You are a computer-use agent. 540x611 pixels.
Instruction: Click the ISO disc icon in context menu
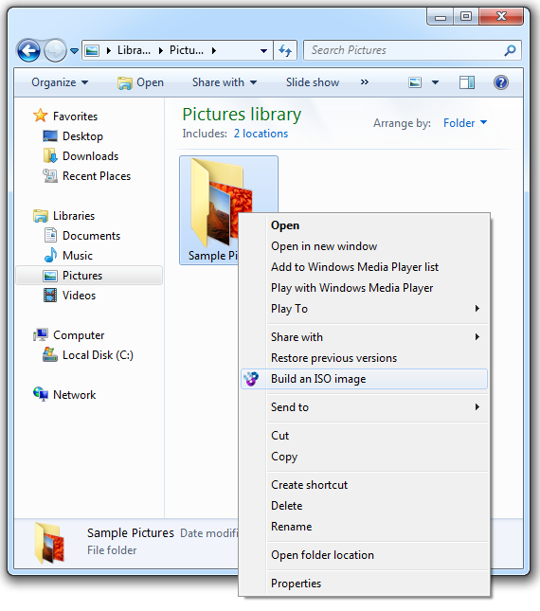[x=251, y=379]
